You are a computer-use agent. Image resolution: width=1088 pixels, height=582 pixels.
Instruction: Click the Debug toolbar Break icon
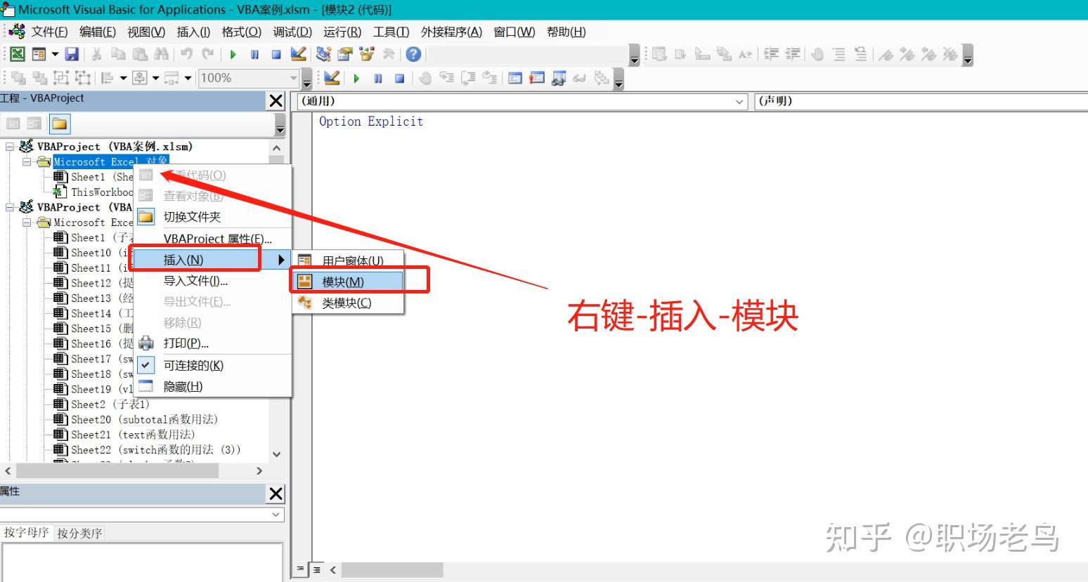pyautogui.click(x=378, y=79)
